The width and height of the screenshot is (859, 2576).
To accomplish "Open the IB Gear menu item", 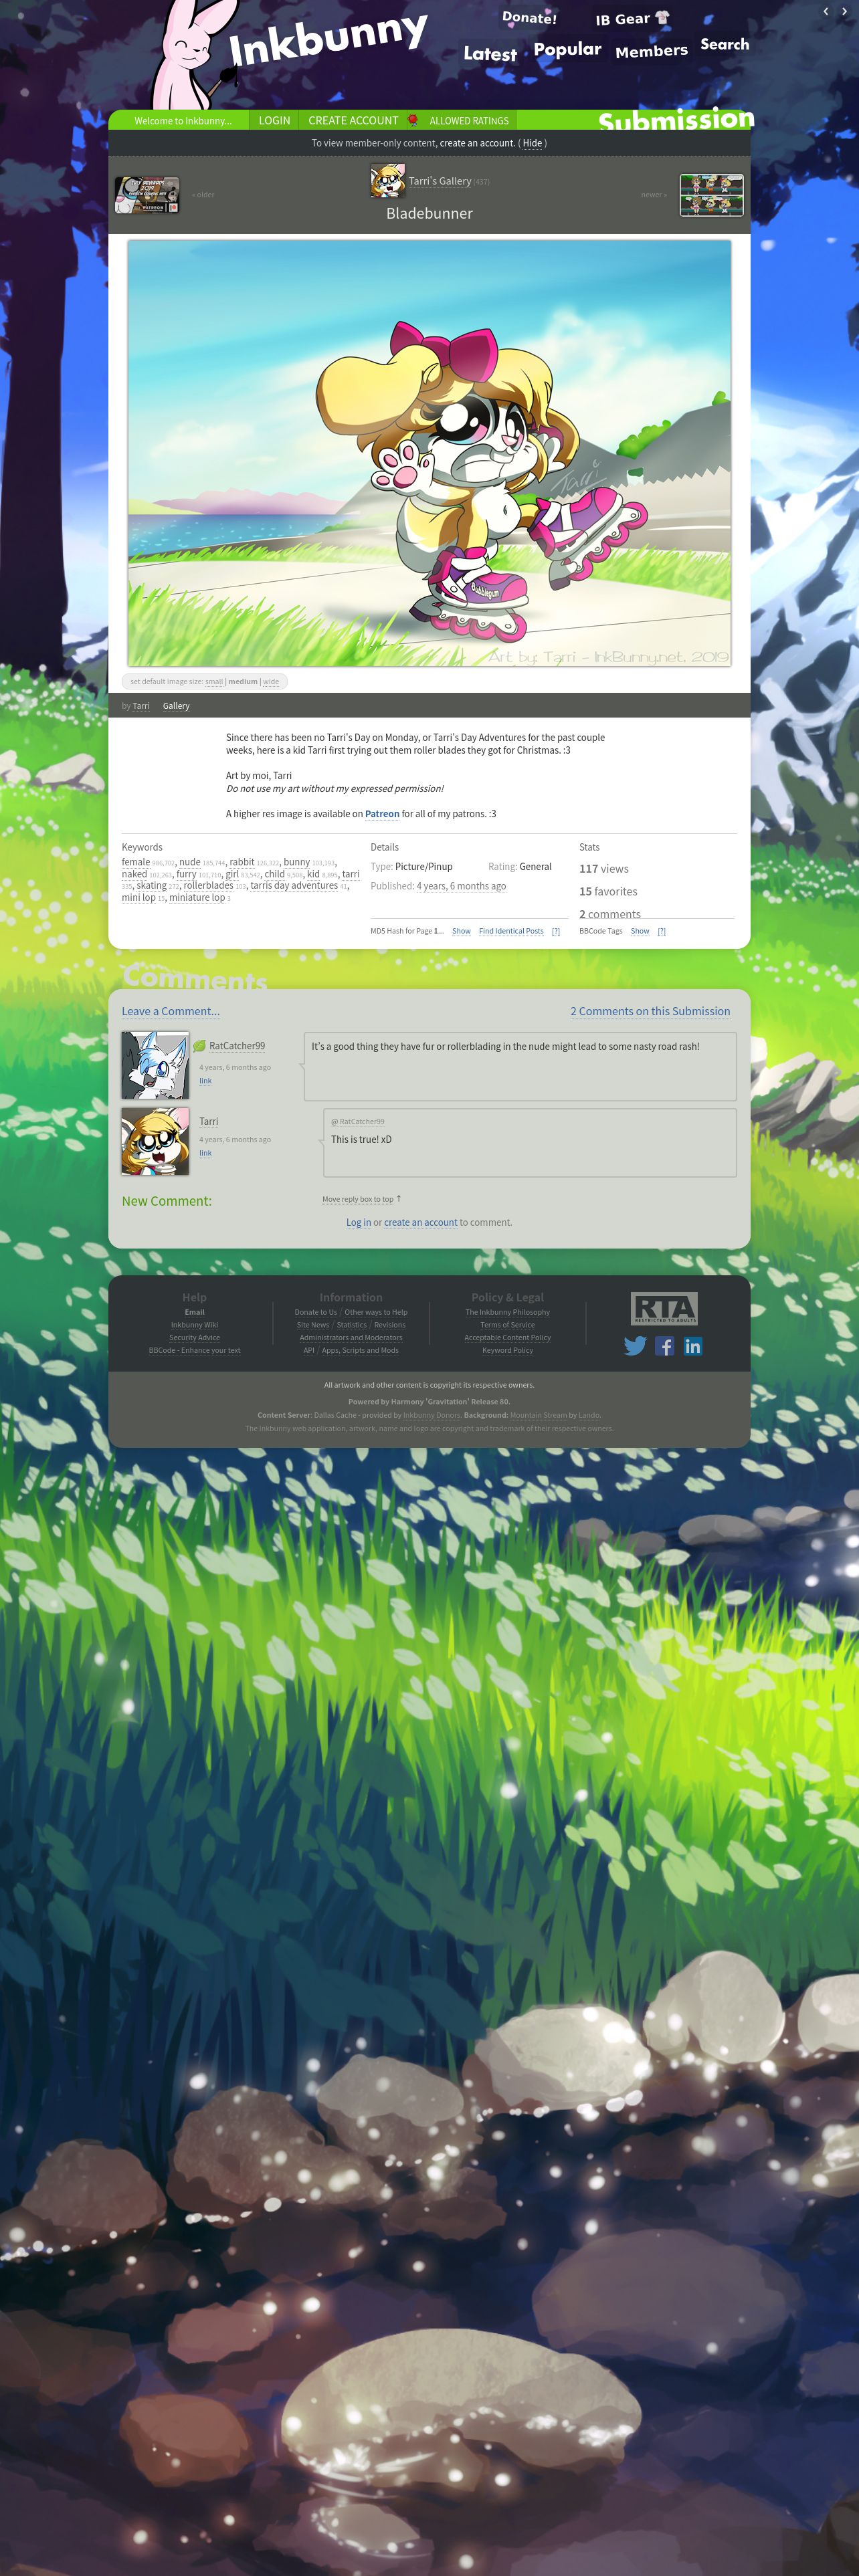I will 623,19.
